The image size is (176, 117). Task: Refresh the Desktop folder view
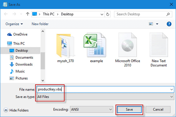click(108, 14)
